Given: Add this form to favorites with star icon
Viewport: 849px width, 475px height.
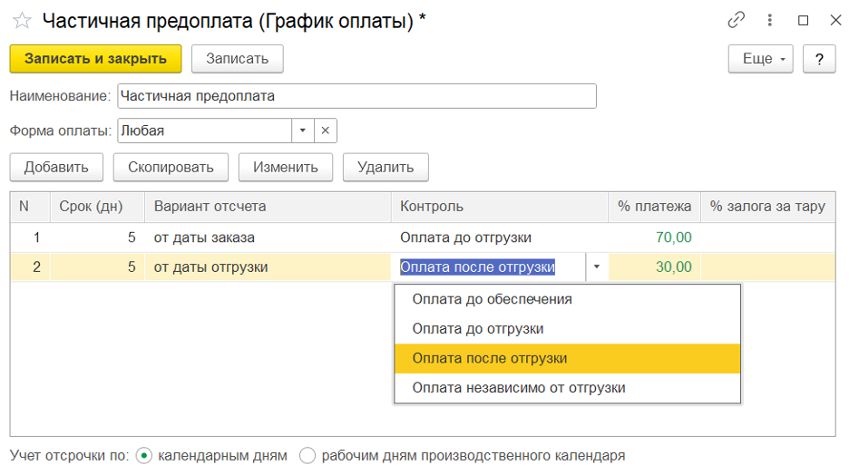Looking at the screenshot, I should point(22,21).
